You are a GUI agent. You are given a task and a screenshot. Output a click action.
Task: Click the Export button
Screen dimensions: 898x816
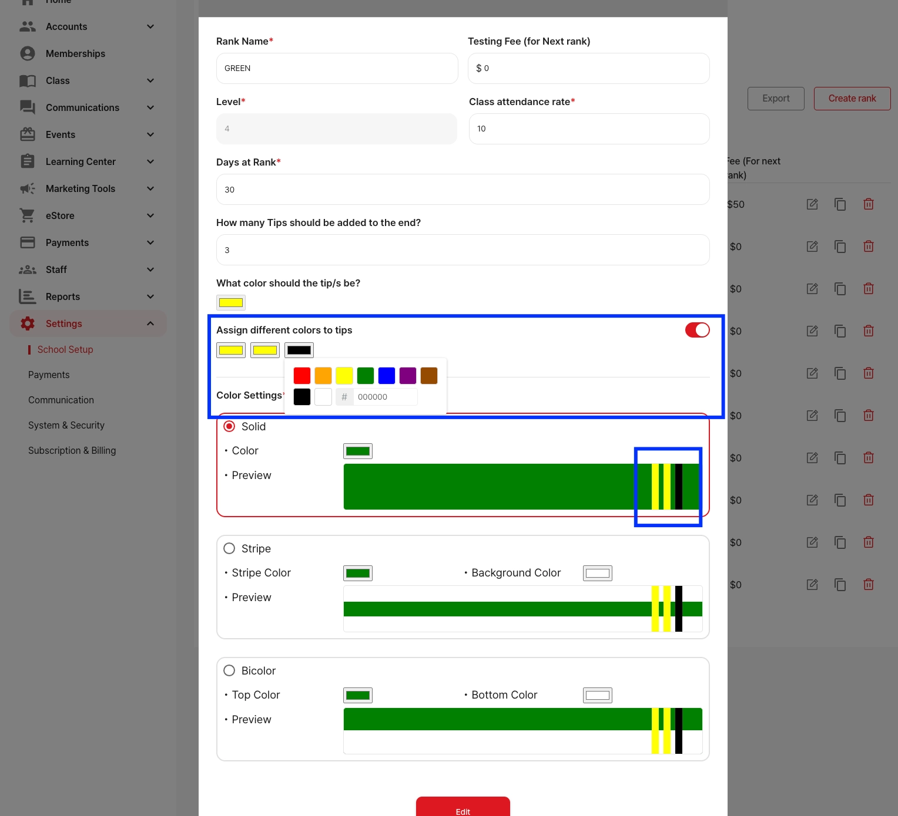click(x=776, y=99)
